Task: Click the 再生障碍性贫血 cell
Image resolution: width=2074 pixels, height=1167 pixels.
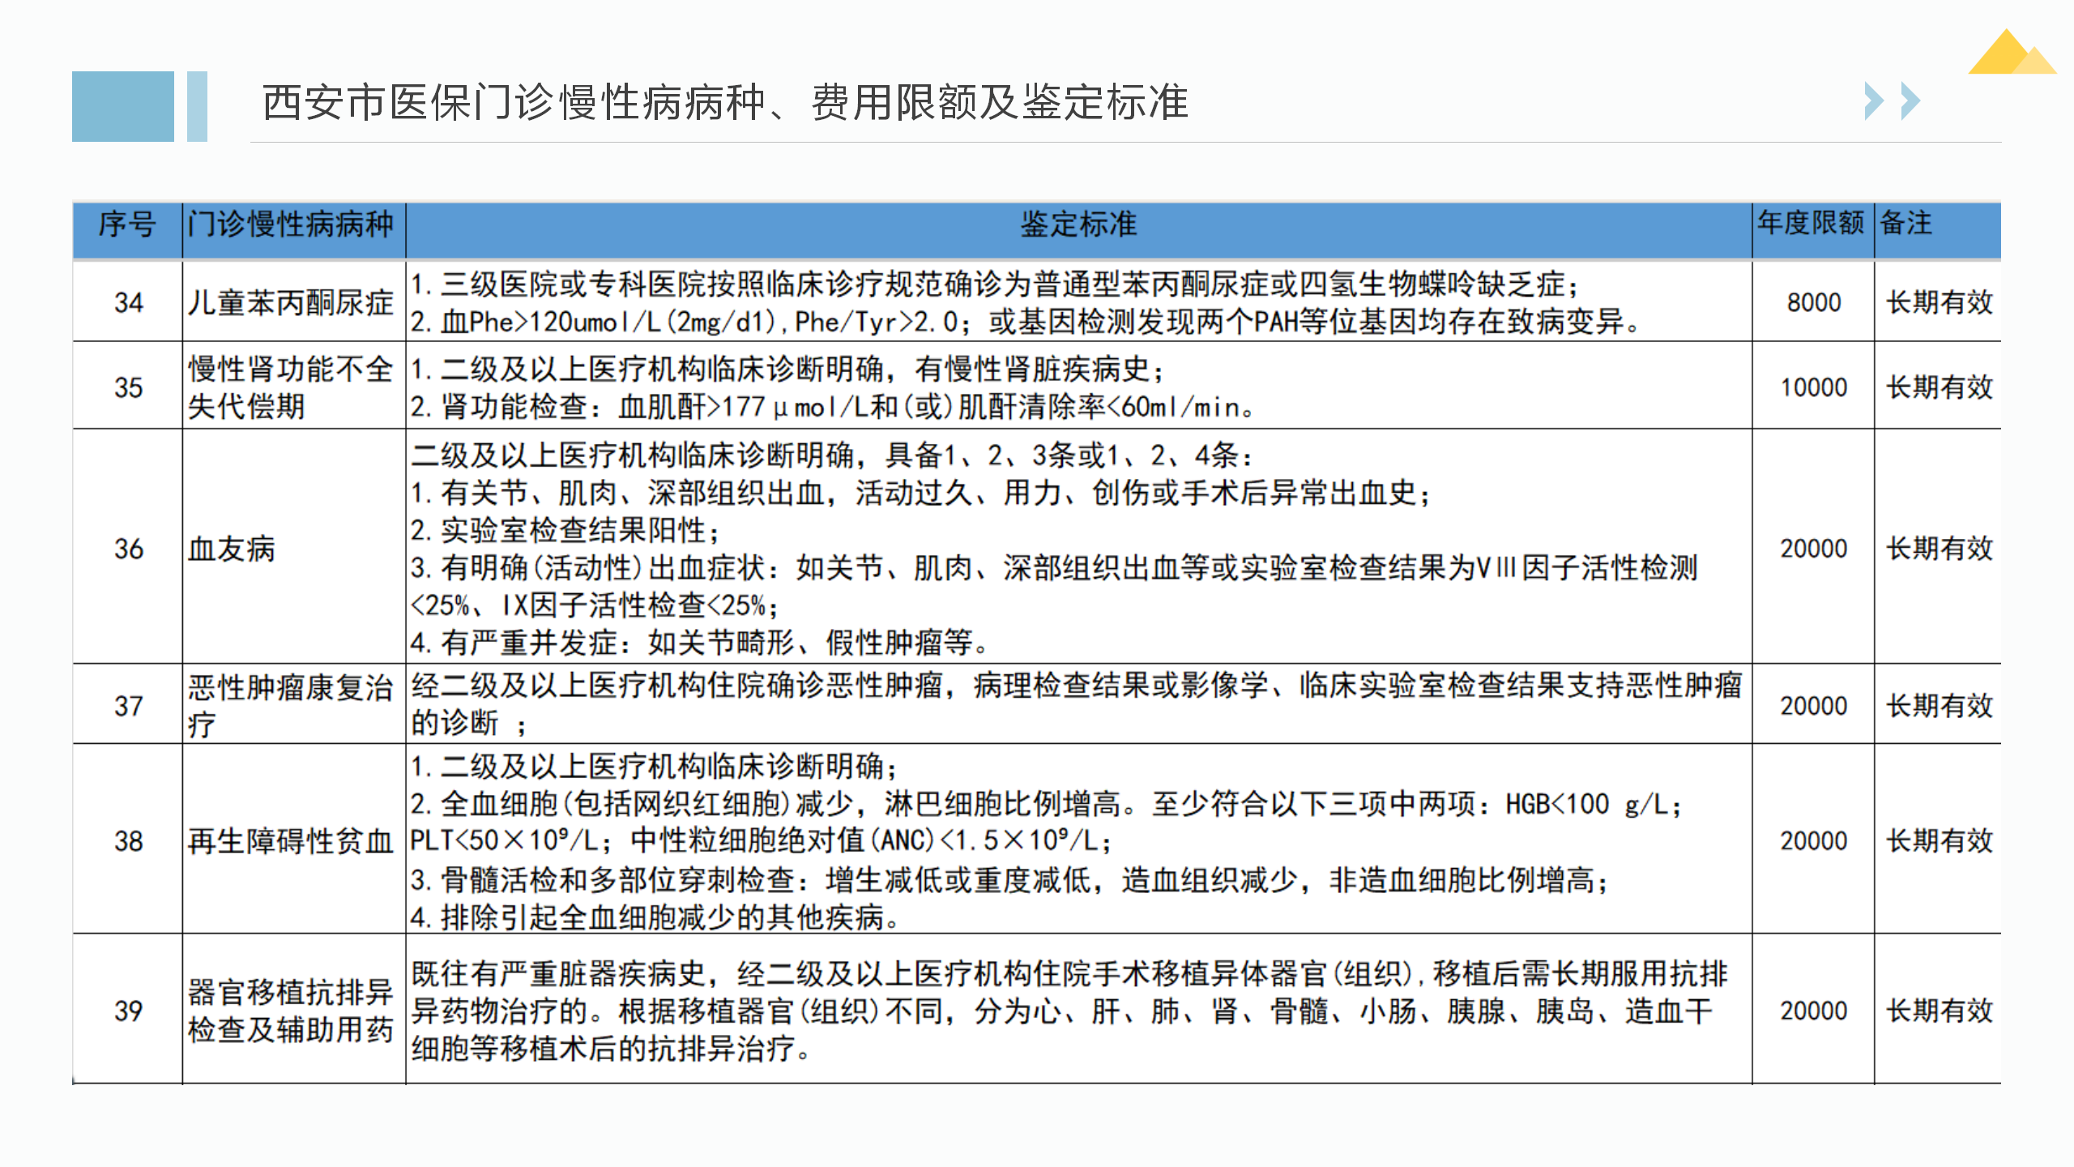Action: pyautogui.click(x=291, y=841)
